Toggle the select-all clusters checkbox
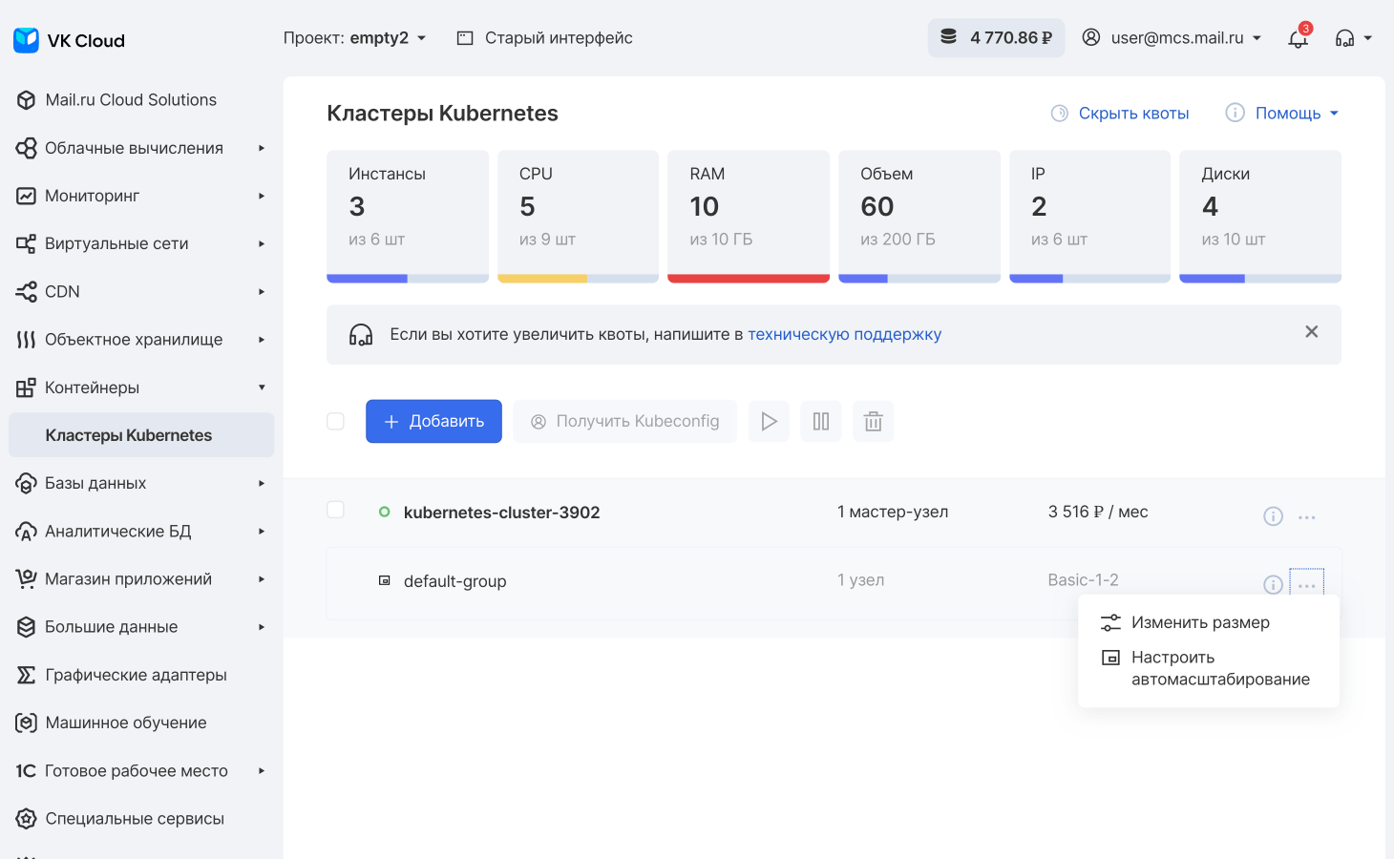The image size is (1394, 859). (x=335, y=421)
